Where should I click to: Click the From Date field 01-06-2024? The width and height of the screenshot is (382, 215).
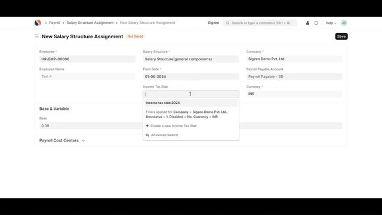coord(191,76)
